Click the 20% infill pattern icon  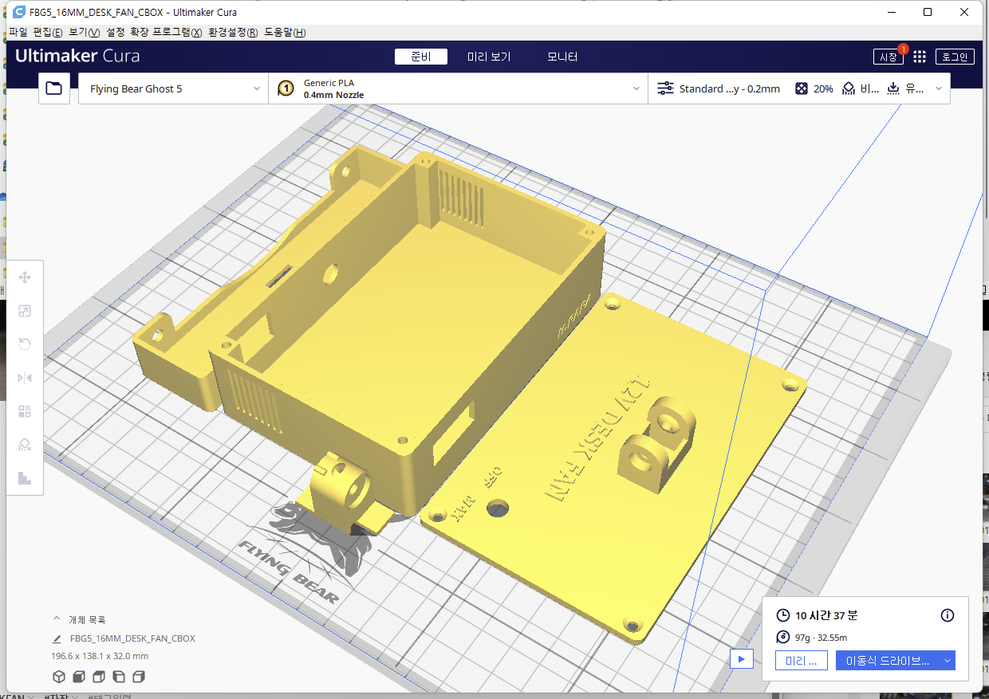click(x=801, y=88)
